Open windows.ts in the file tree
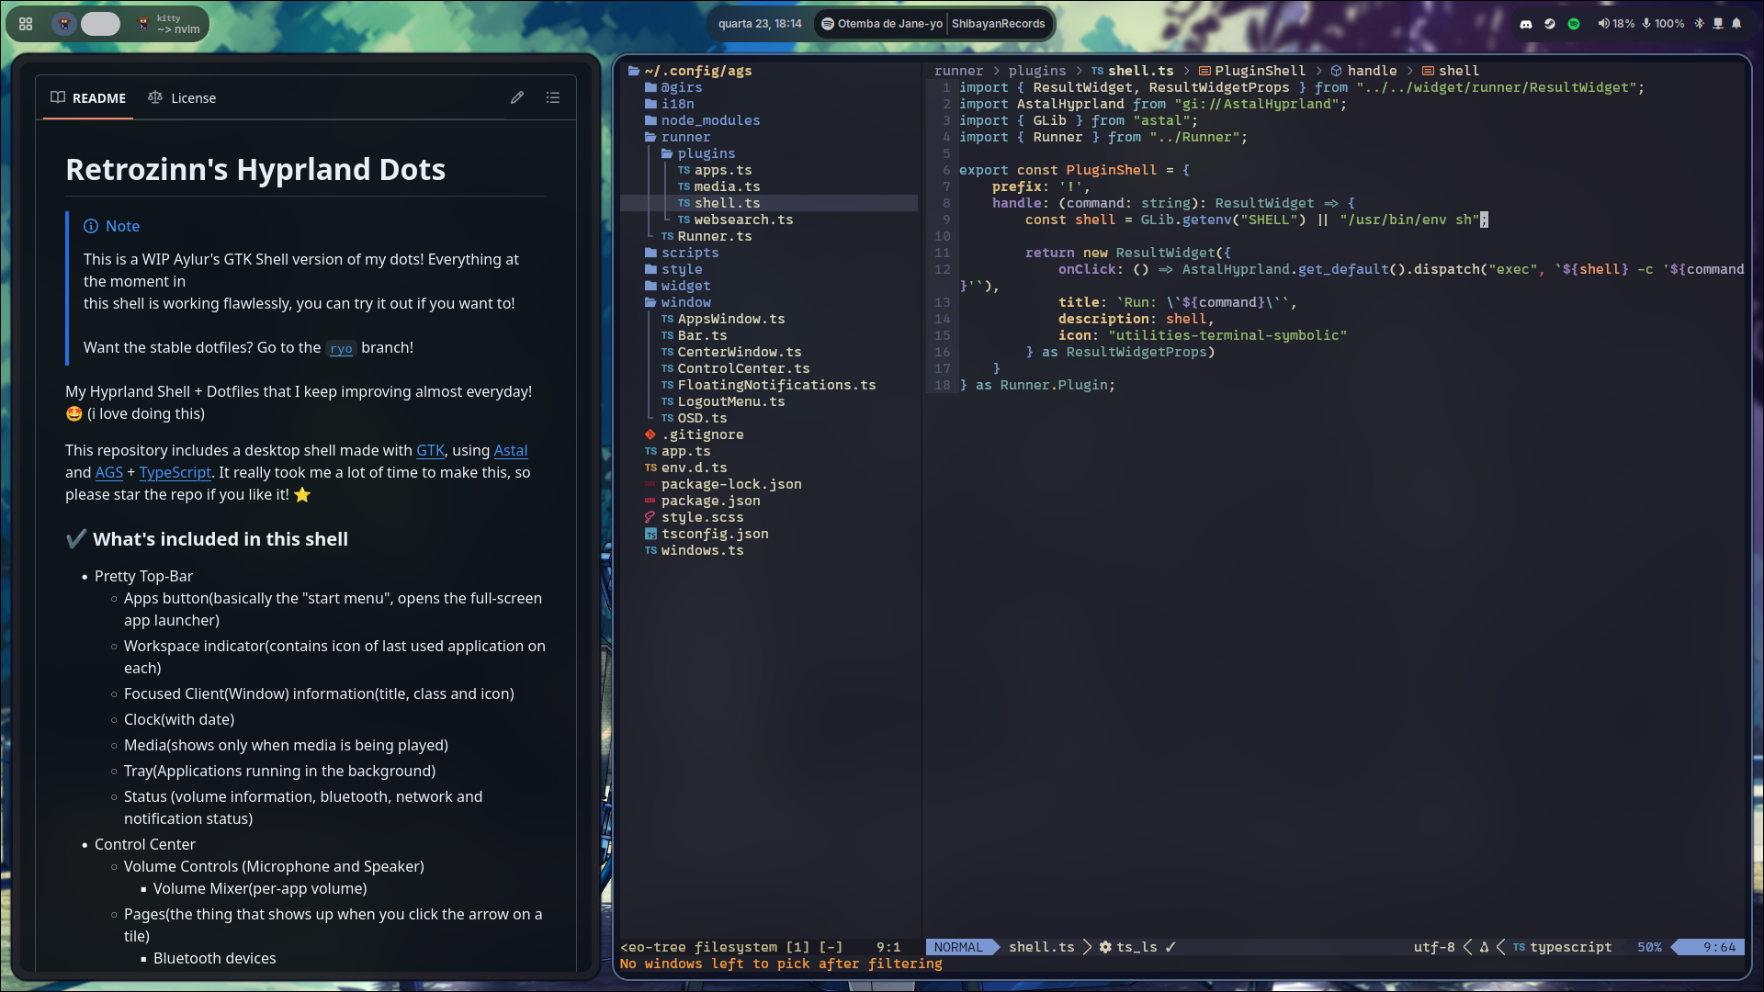 [694, 550]
